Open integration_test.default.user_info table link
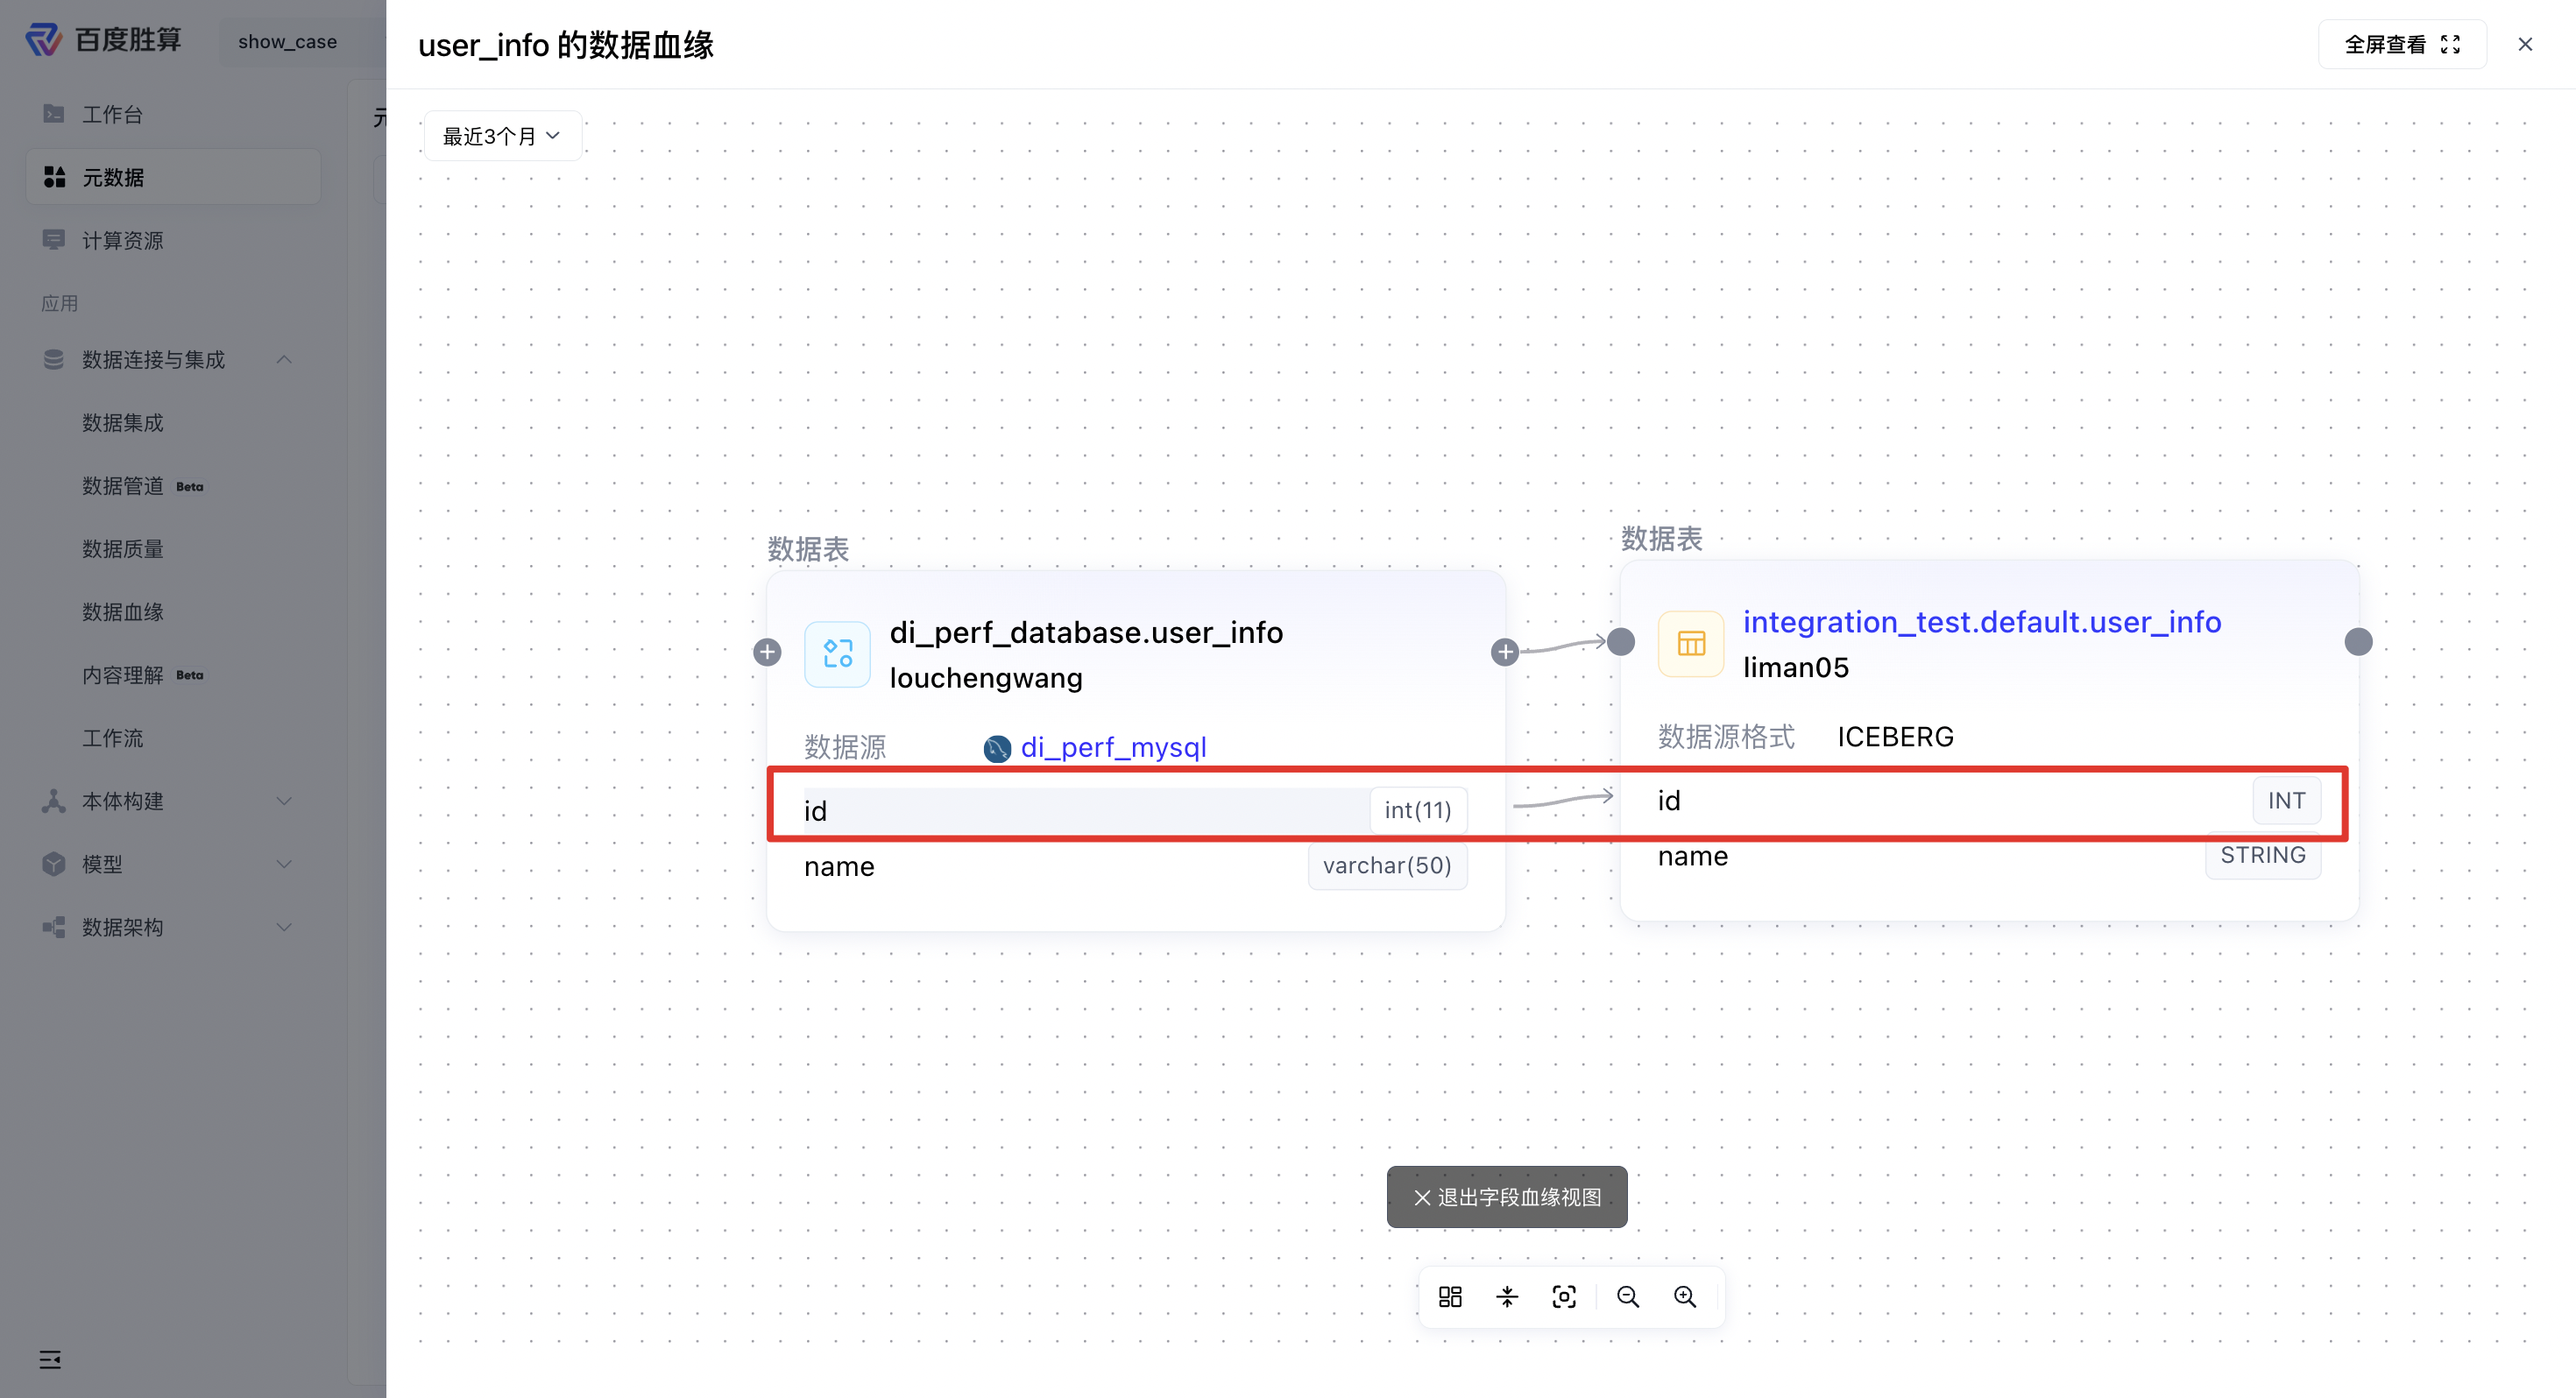This screenshot has height=1398, width=2576. [x=1982, y=622]
